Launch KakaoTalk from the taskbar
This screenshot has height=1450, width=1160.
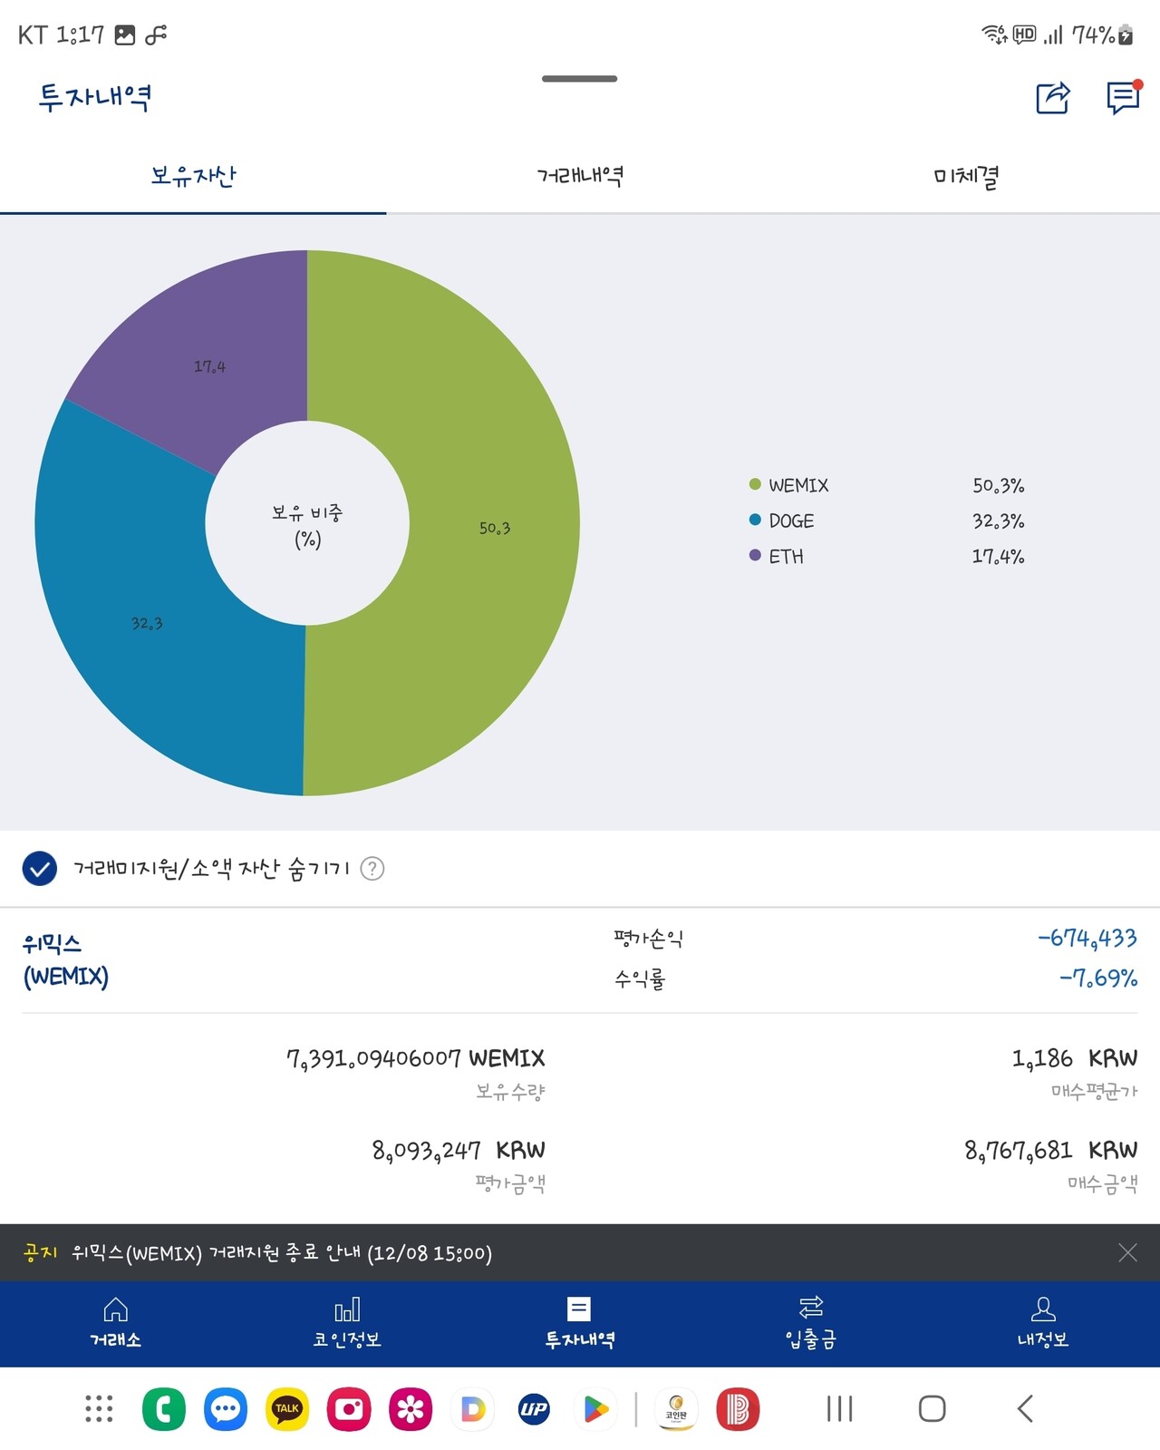287,1408
